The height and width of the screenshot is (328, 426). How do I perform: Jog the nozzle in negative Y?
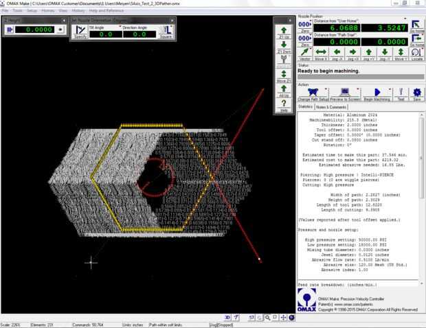385,54
